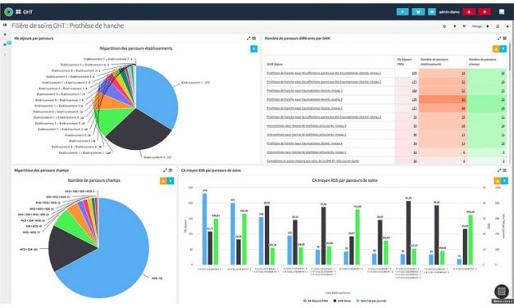Click the tallest black bar in bar chart
The width and height of the screenshot is (514, 308).
coord(408,233)
